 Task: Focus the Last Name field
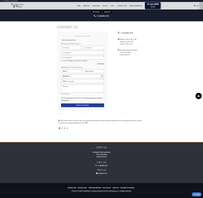pos(93,47)
